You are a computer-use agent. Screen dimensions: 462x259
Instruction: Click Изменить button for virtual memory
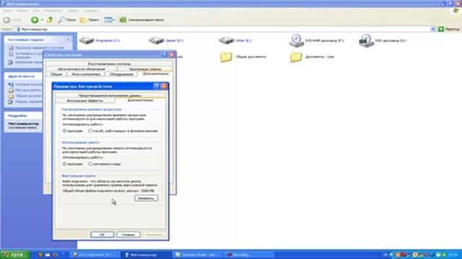pos(146,199)
